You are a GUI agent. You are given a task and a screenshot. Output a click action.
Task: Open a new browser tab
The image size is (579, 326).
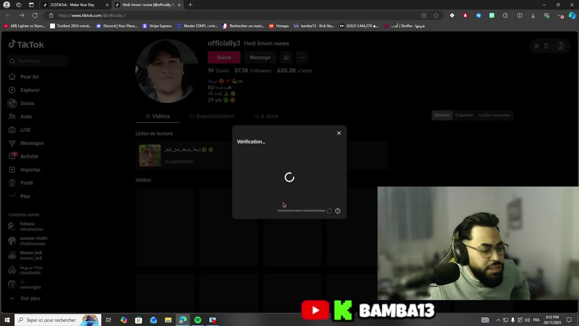tap(190, 5)
